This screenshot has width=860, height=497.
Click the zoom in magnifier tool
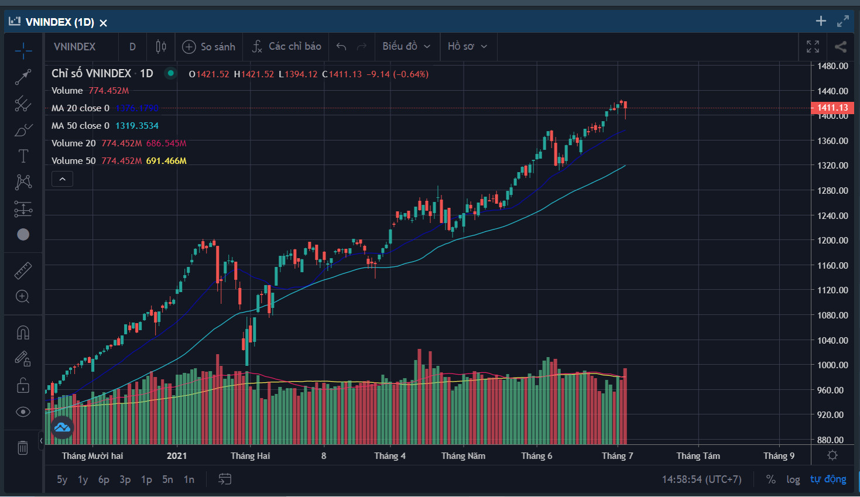click(x=23, y=297)
